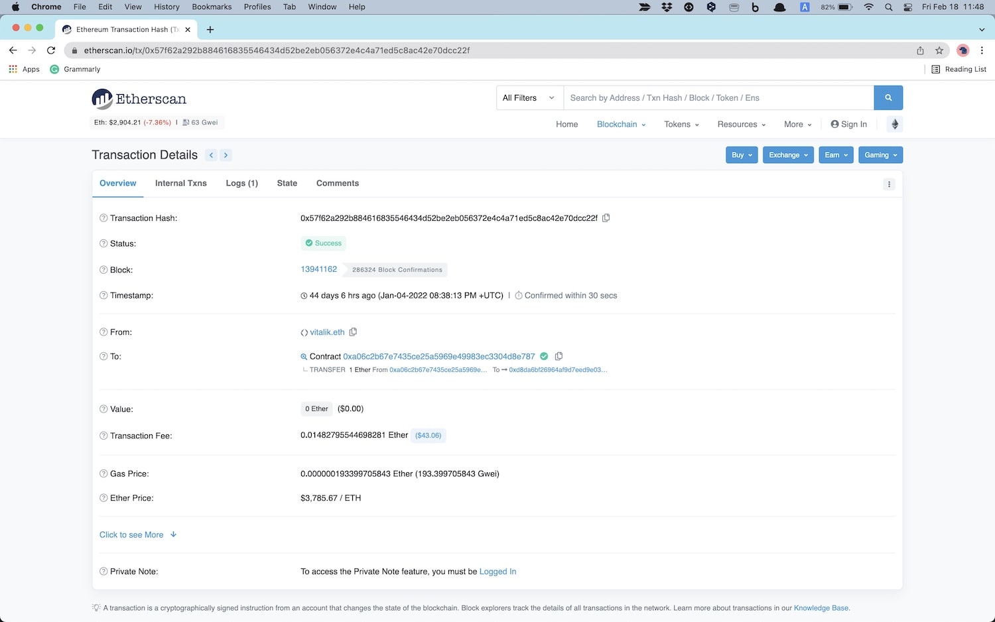Go to Home in site navigation
The height and width of the screenshot is (622, 995).
567,124
